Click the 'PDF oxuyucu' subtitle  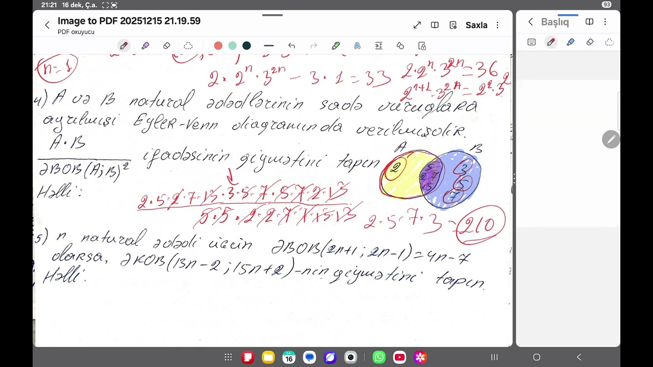76,32
